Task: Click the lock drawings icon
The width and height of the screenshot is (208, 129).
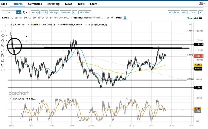Action: tap(3, 60)
